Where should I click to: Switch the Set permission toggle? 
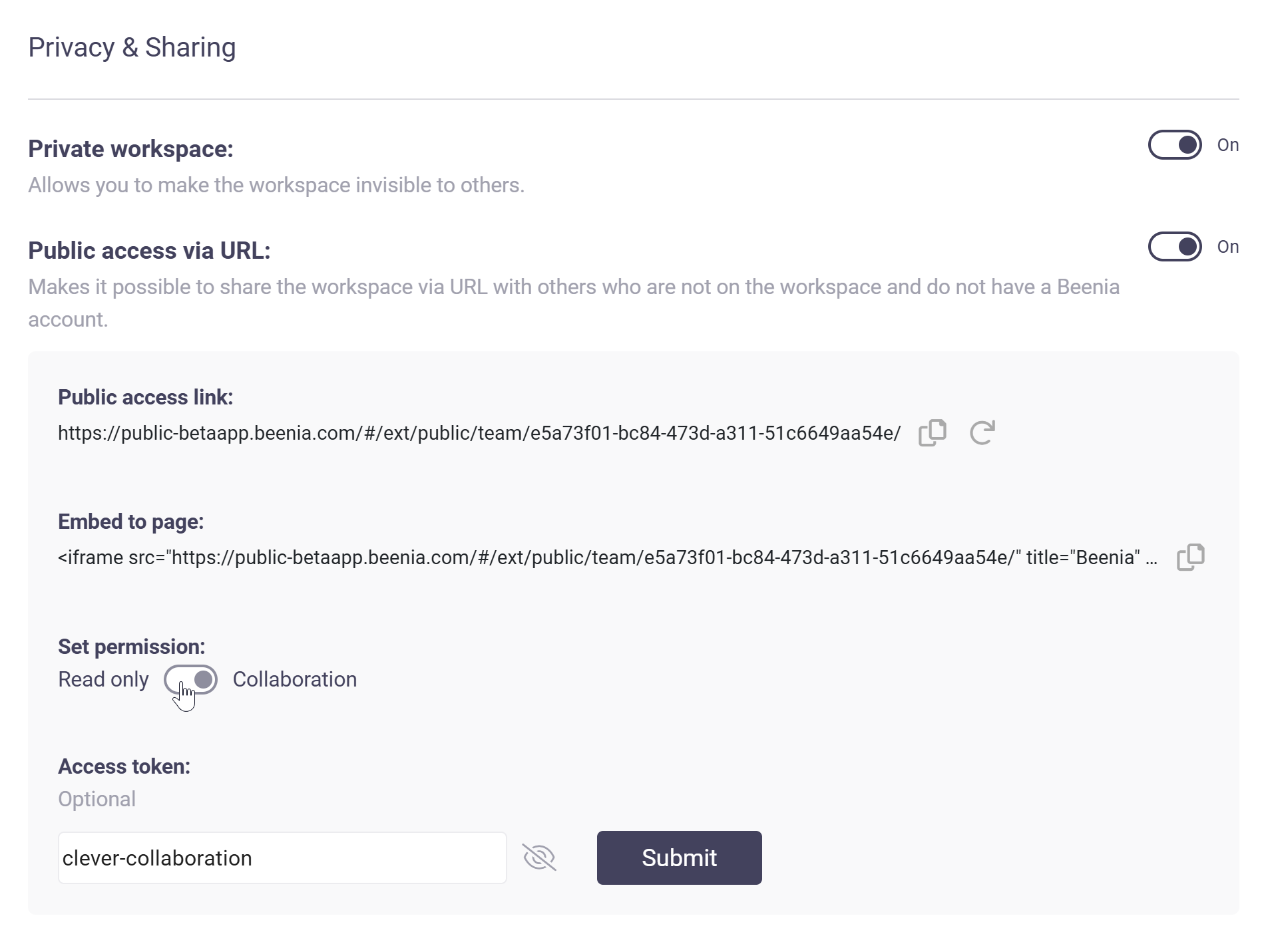pyautogui.click(x=191, y=679)
